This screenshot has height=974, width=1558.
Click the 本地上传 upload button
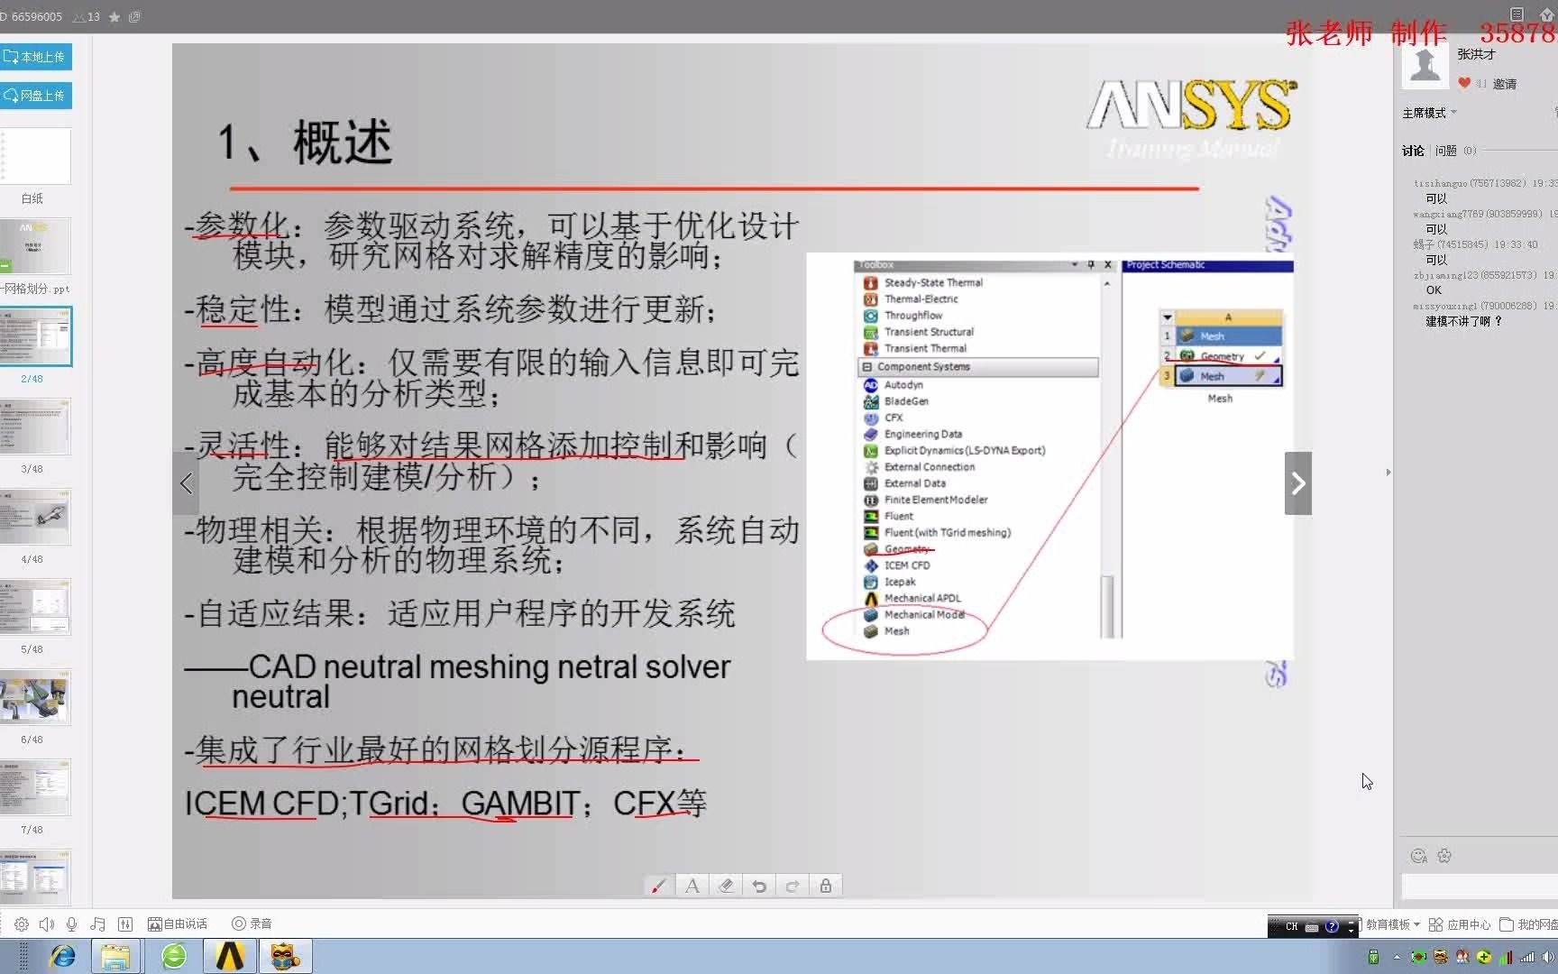[35, 57]
